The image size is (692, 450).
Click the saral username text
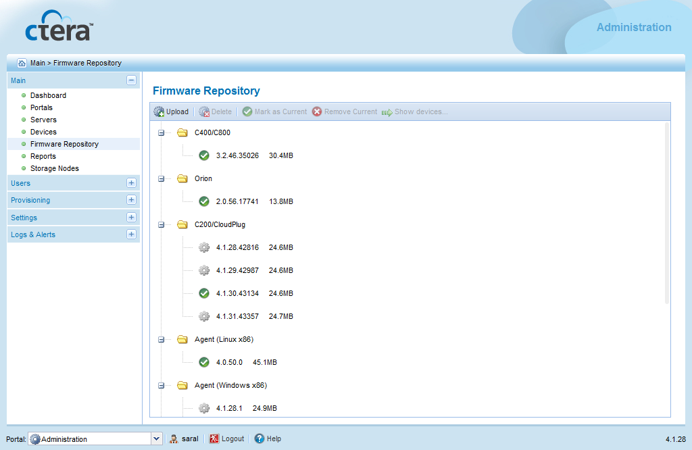click(x=190, y=439)
